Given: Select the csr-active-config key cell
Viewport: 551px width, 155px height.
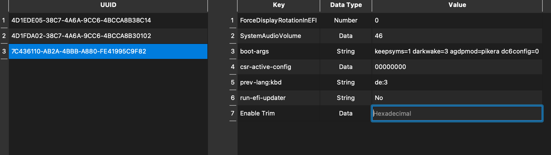Looking at the screenshot, I should click(265, 67).
